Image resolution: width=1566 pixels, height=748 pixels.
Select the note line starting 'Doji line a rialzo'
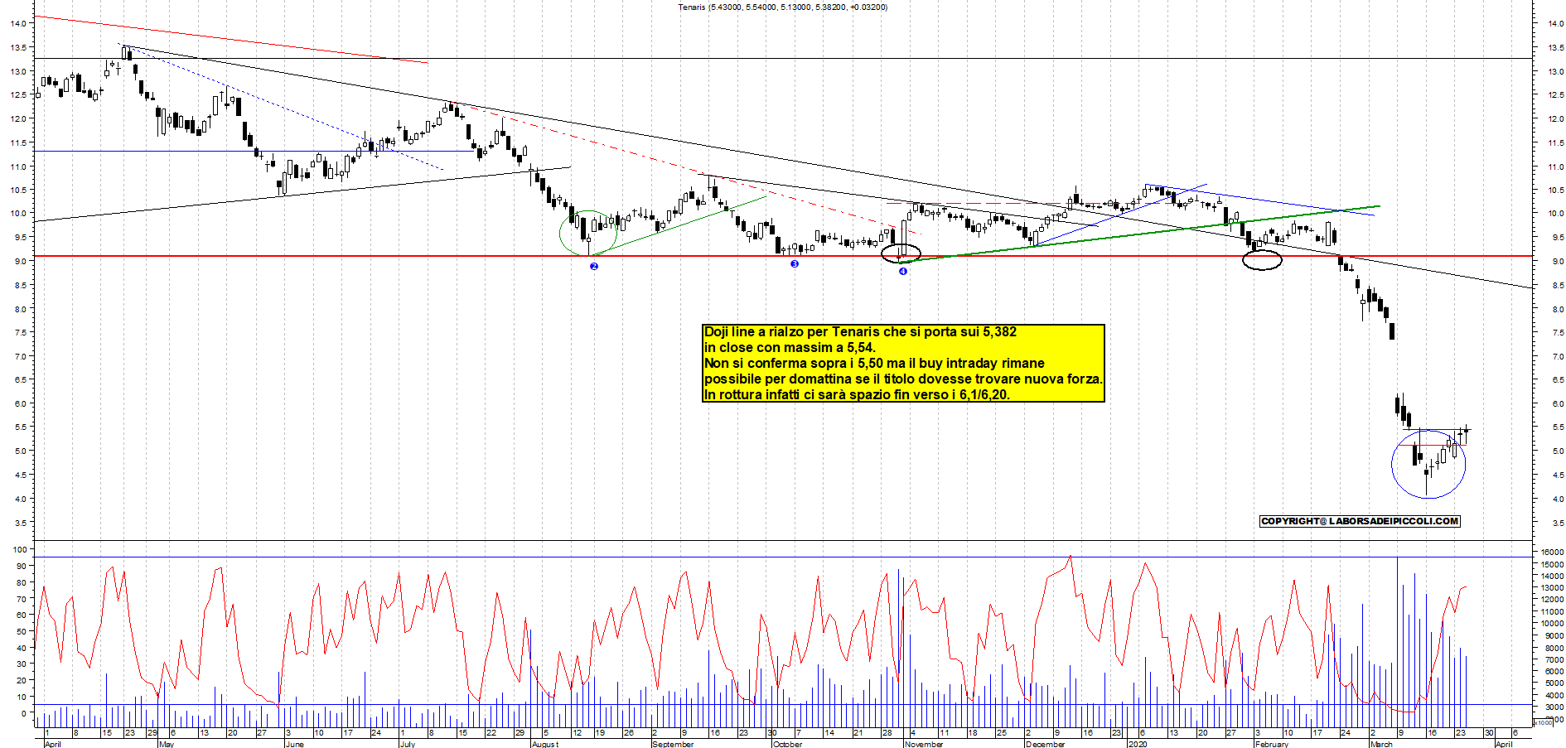pos(860,332)
